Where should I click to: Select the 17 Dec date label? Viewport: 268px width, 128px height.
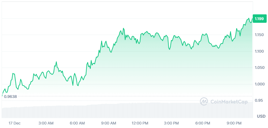[x=14, y=123]
